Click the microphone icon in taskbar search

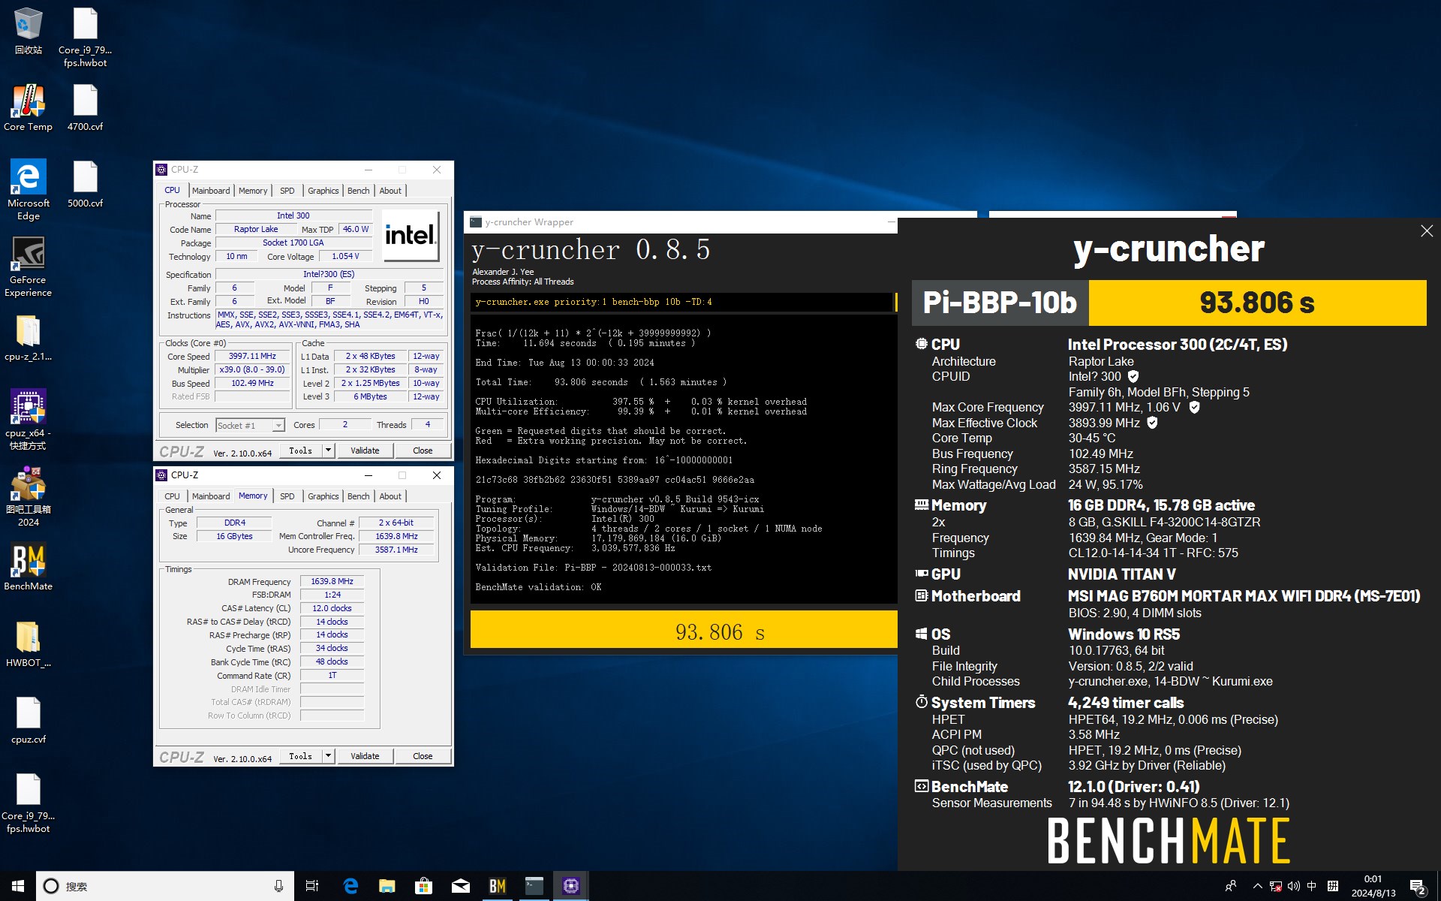(x=278, y=886)
